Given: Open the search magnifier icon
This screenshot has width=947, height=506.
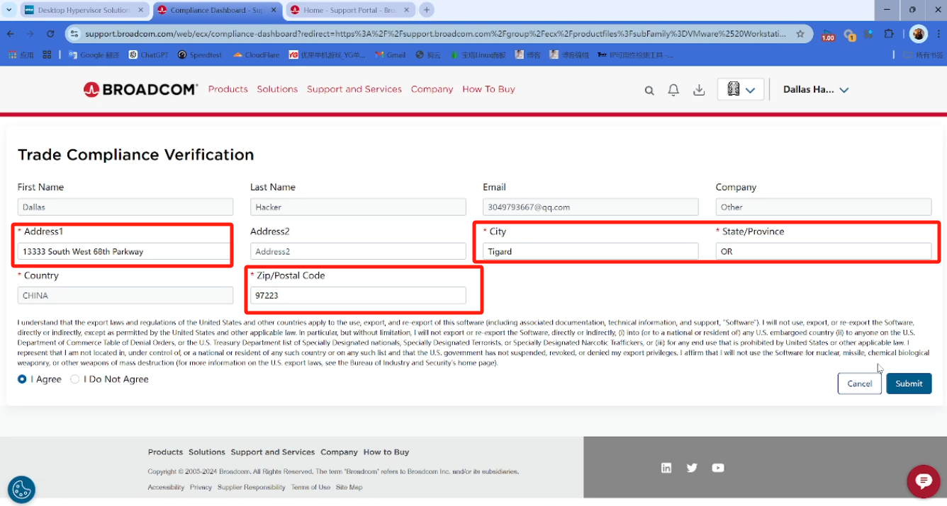Looking at the screenshot, I should pos(649,90).
